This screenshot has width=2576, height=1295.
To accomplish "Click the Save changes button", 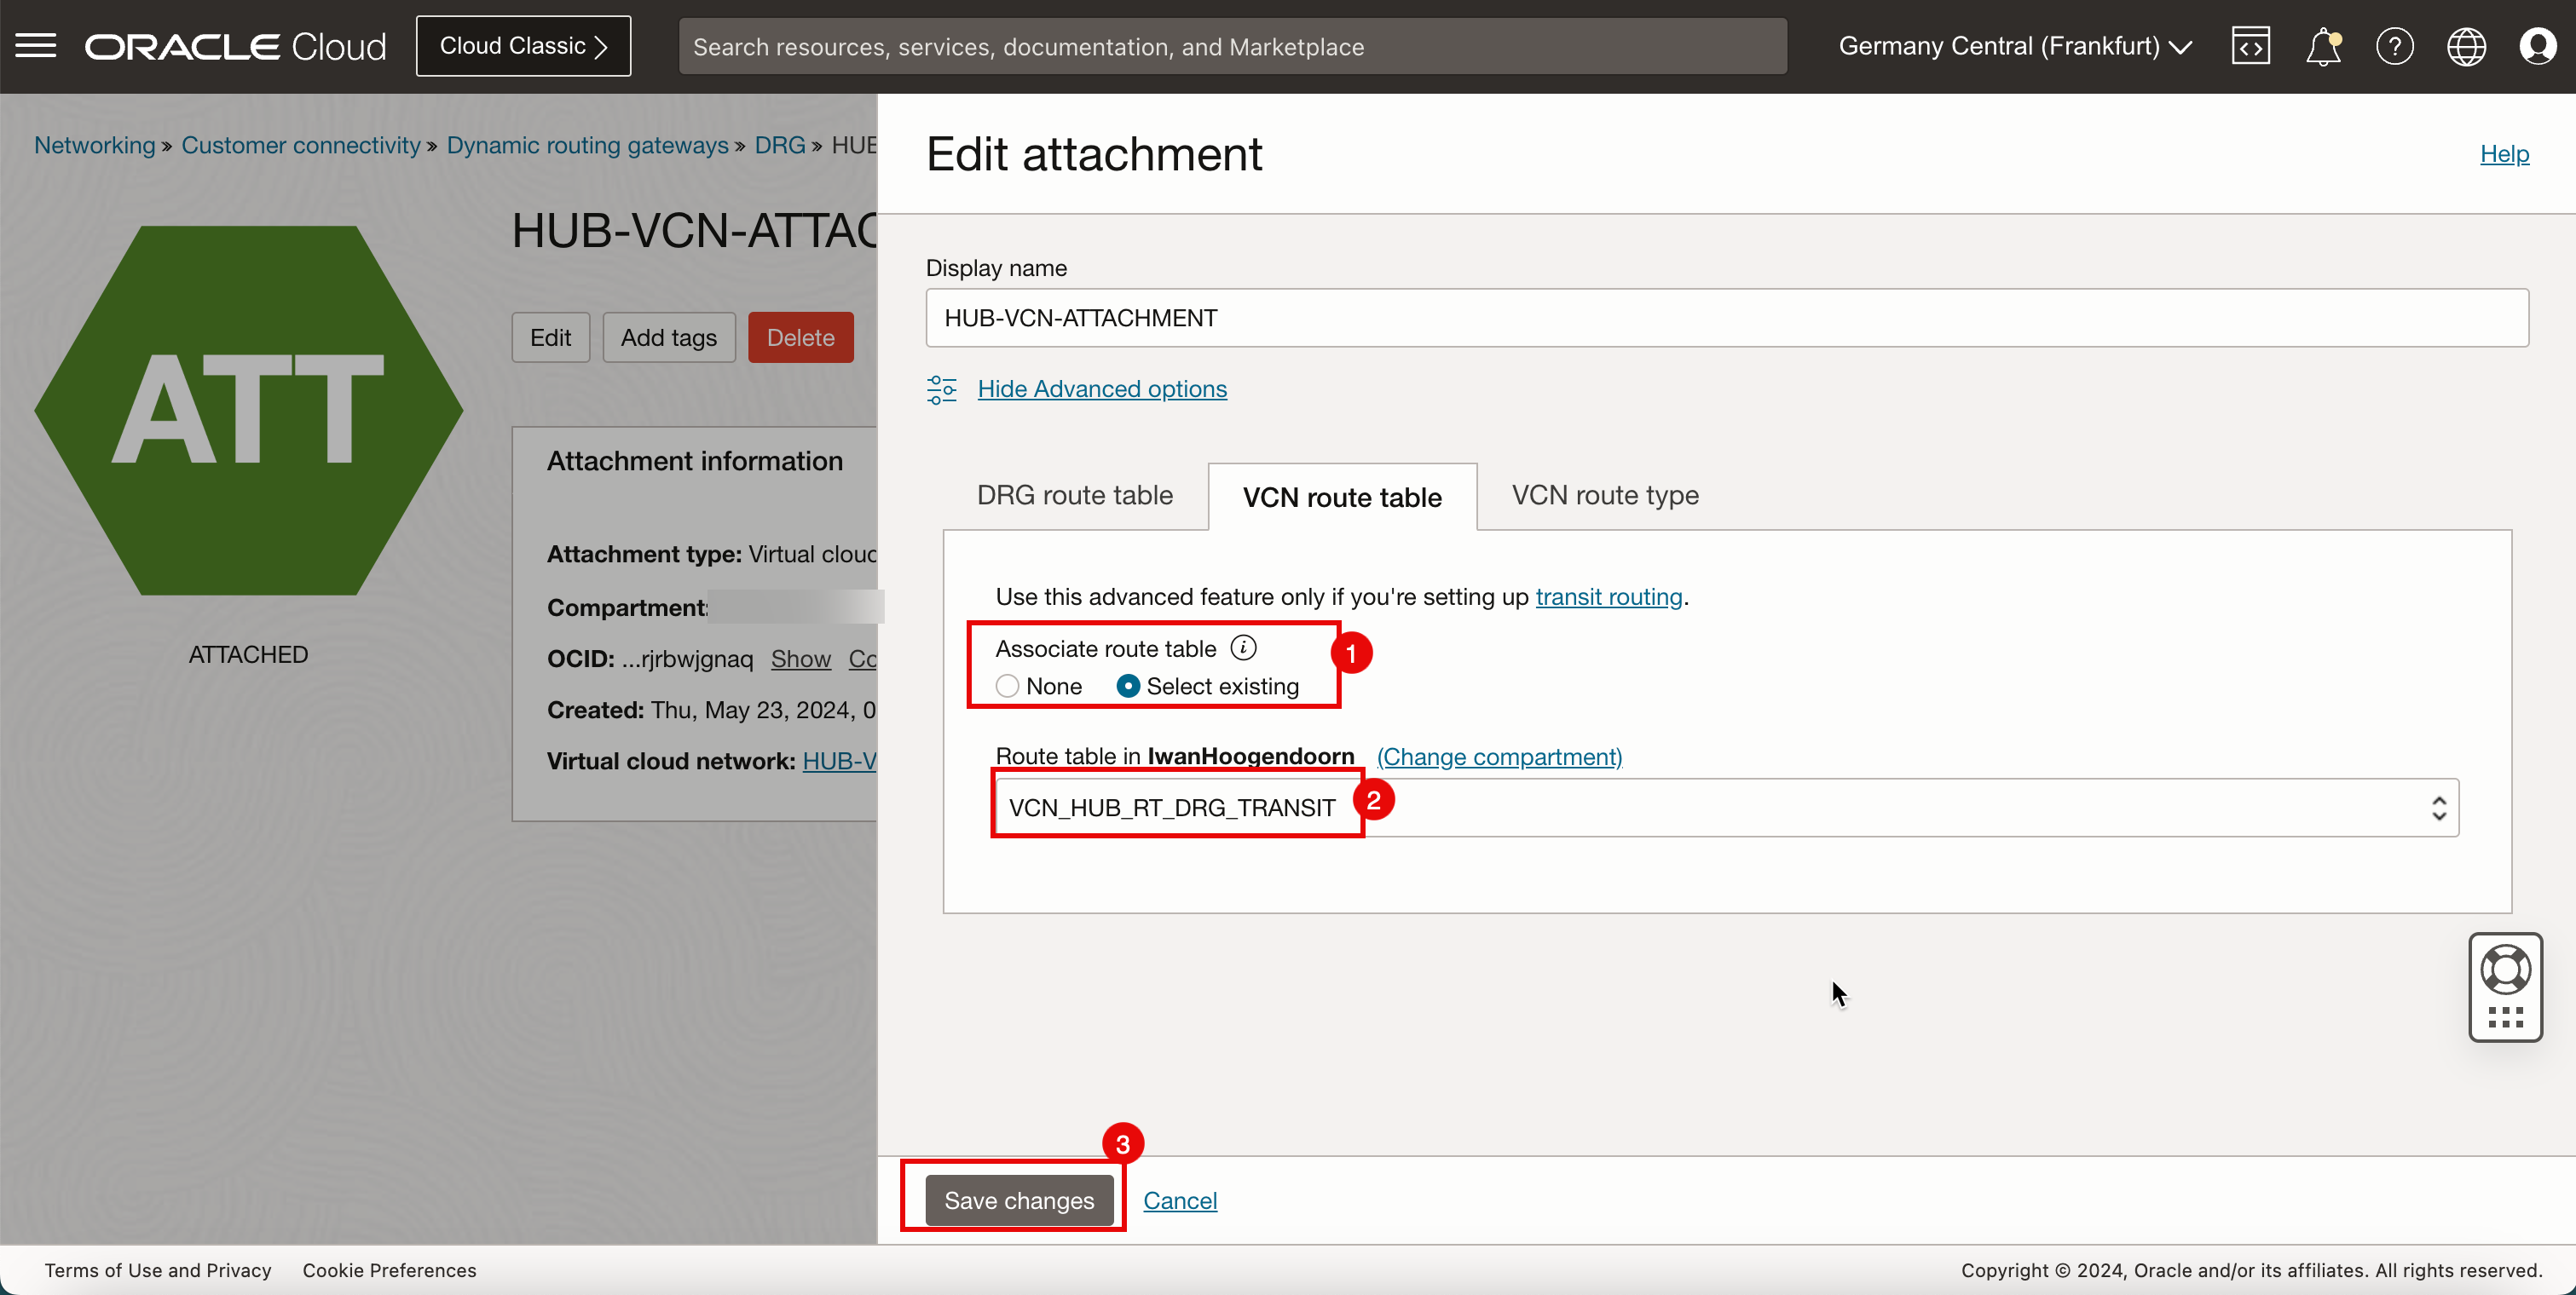I will [x=1018, y=1200].
